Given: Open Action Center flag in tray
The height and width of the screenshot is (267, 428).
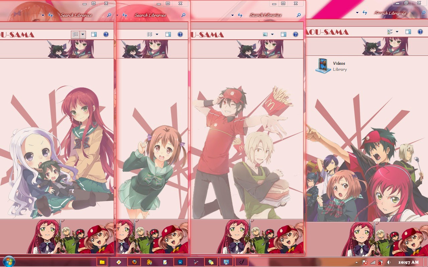Looking at the screenshot, I should (x=365, y=262).
